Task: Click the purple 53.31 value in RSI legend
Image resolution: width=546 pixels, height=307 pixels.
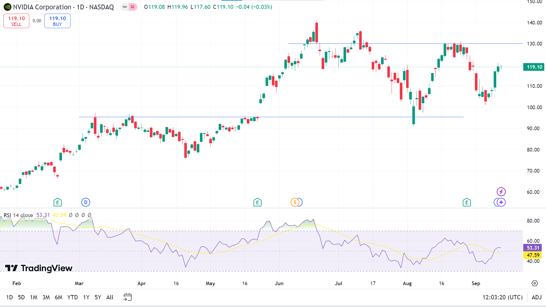Action: [x=43, y=215]
